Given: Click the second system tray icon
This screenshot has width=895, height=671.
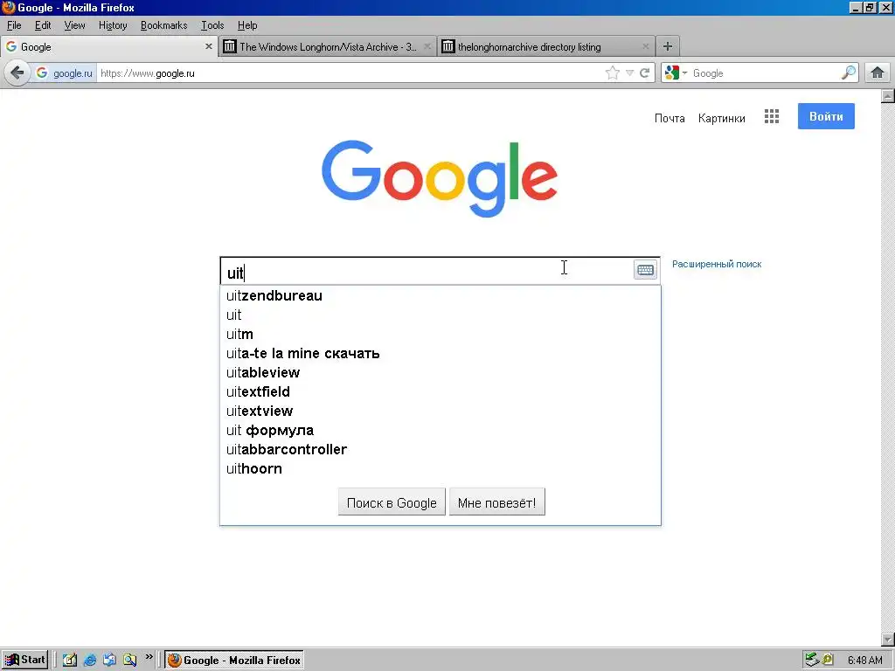Looking at the screenshot, I should coord(828,661).
